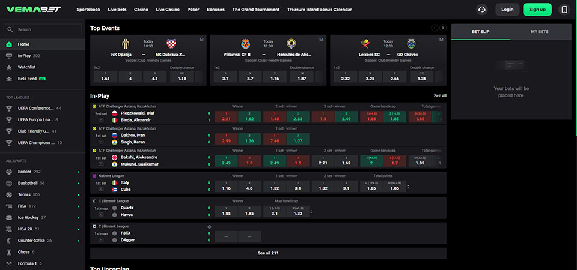Open the live support headset icon

click(481, 10)
